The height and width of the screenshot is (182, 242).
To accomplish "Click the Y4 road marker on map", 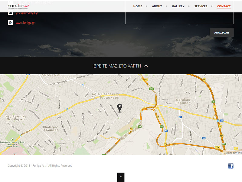I will [158, 117].
